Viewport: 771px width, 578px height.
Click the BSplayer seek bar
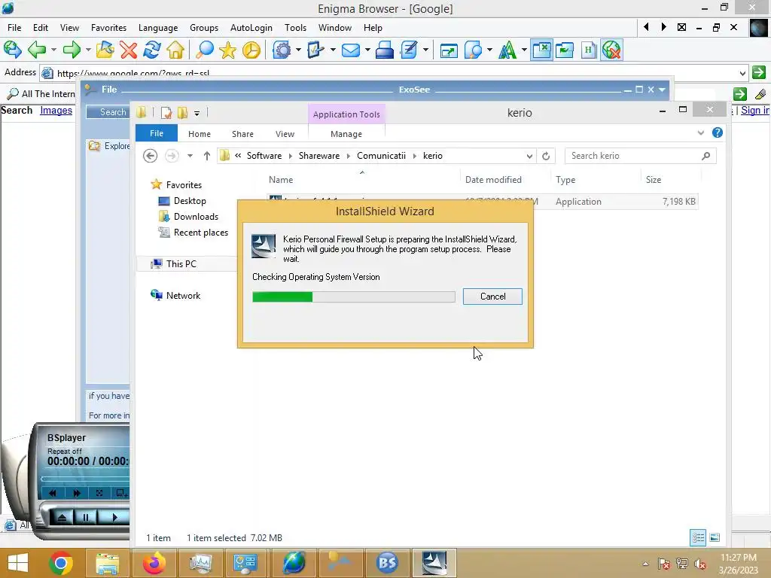click(86, 478)
